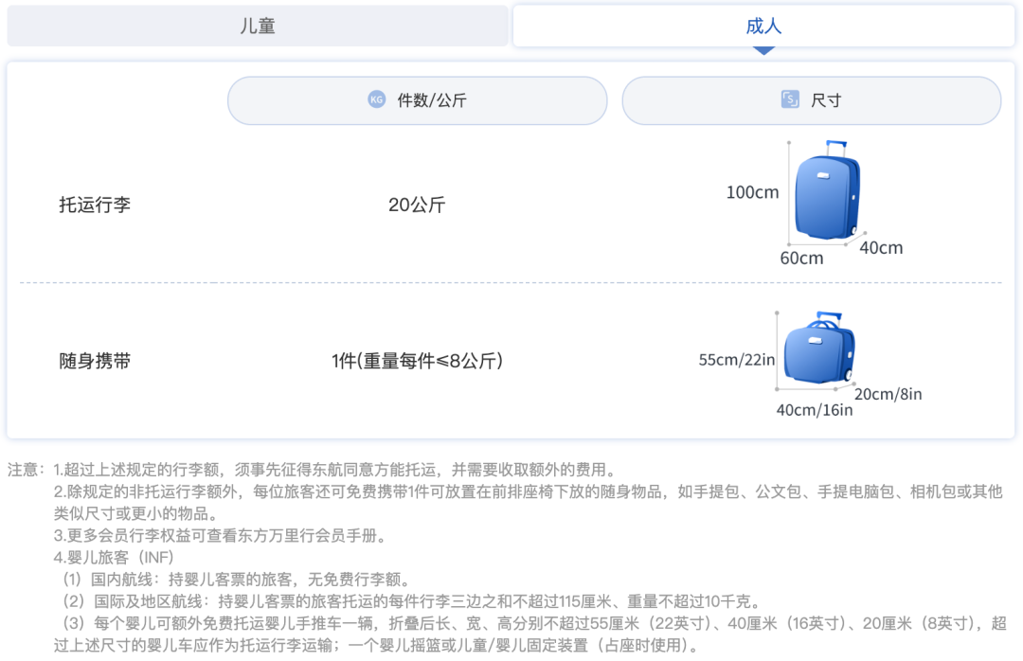Image resolution: width=1023 pixels, height=661 pixels.
Task: Click the size S icon
Action: [790, 99]
